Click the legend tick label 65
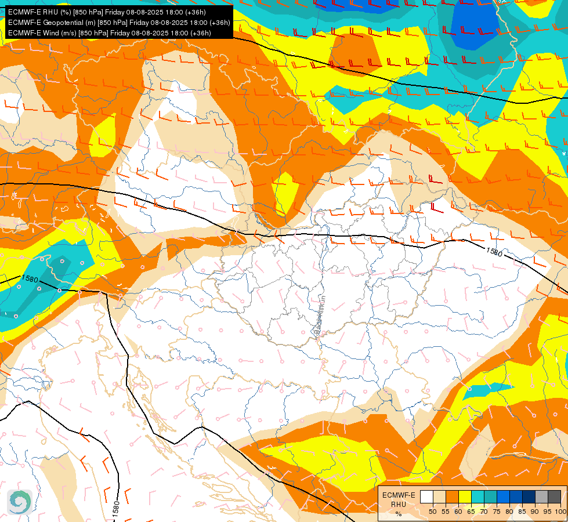The image size is (568, 522). pyautogui.click(x=471, y=512)
